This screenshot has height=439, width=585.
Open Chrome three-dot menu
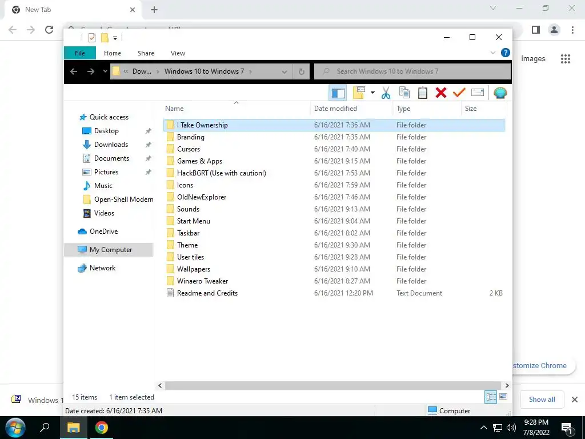coord(572,30)
